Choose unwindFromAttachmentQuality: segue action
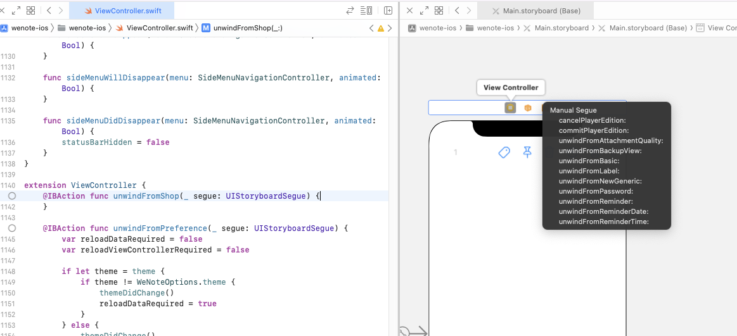 (610, 140)
